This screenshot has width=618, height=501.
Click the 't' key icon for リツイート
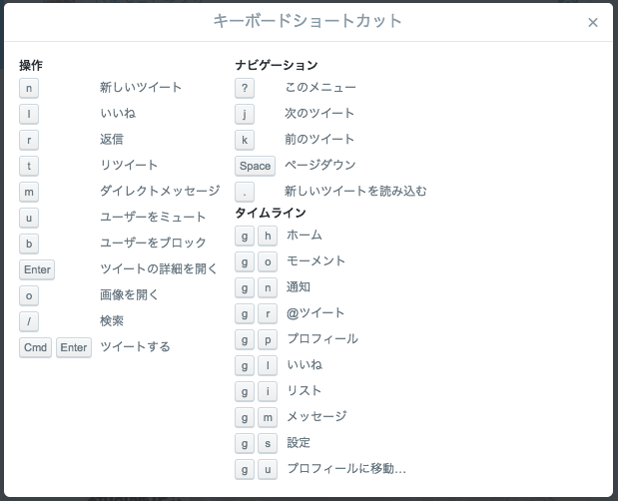pyautogui.click(x=29, y=166)
